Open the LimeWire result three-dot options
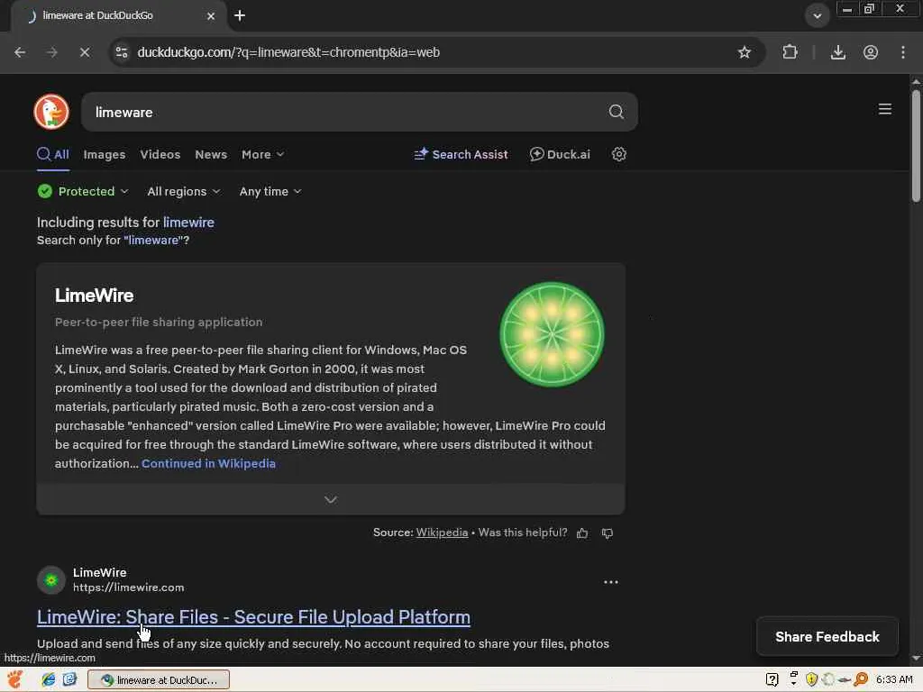Image resolution: width=923 pixels, height=692 pixels. point(611,582)
